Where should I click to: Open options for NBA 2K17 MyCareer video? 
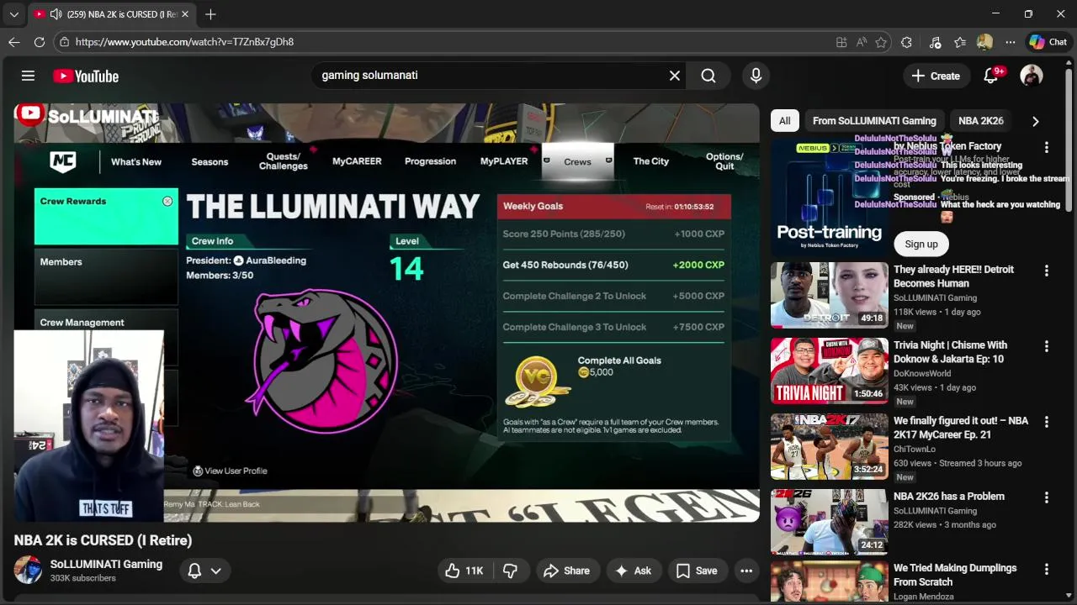coord(1047,422)
